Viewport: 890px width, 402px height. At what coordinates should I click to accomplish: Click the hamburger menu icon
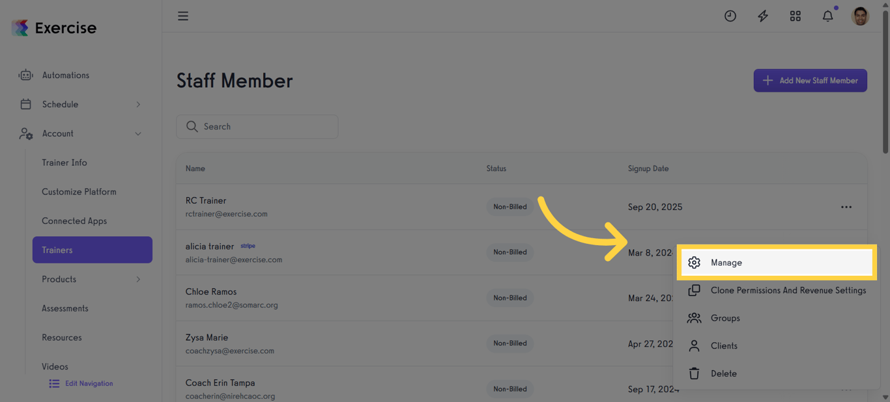click(x=183, y=16)
